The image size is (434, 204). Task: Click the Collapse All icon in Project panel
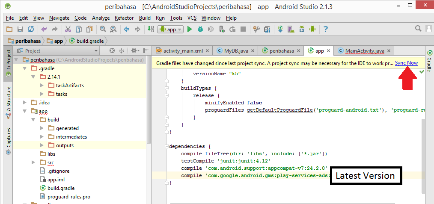(x=121, y=50)
